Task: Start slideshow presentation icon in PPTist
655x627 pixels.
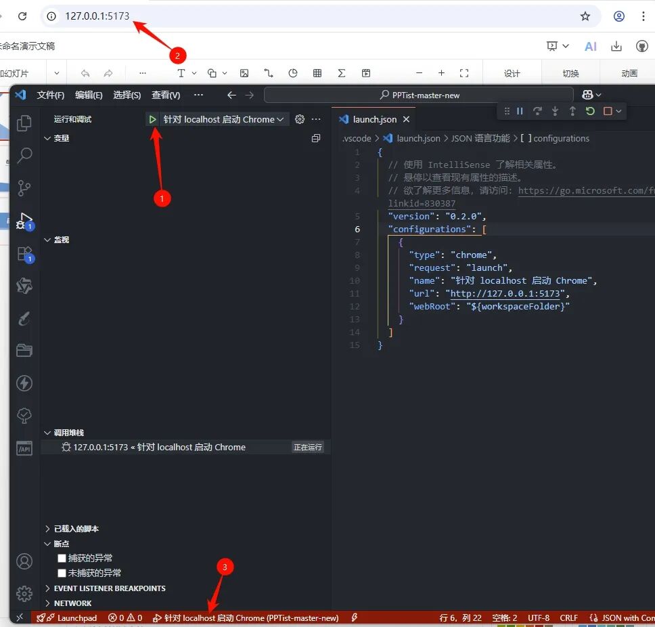Action: click(x=552, y=46)
